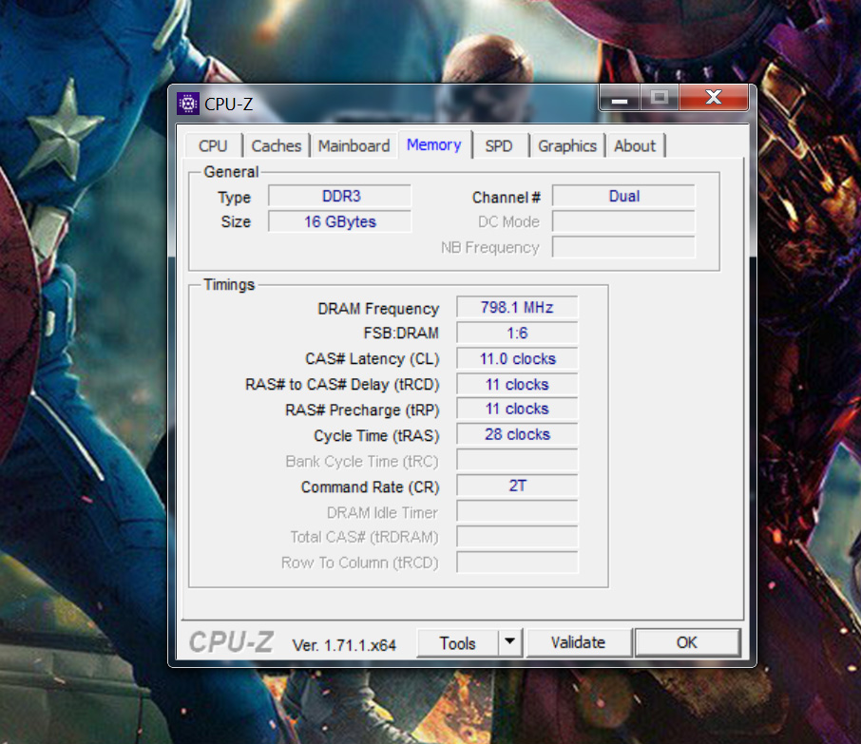Click the RAS# Precharge value 11 clocks
Screen dimensions: 861x744
(517, 410)
